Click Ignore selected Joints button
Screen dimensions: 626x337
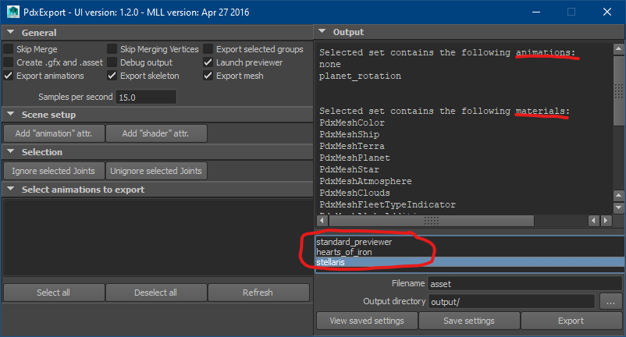point(54,171)
